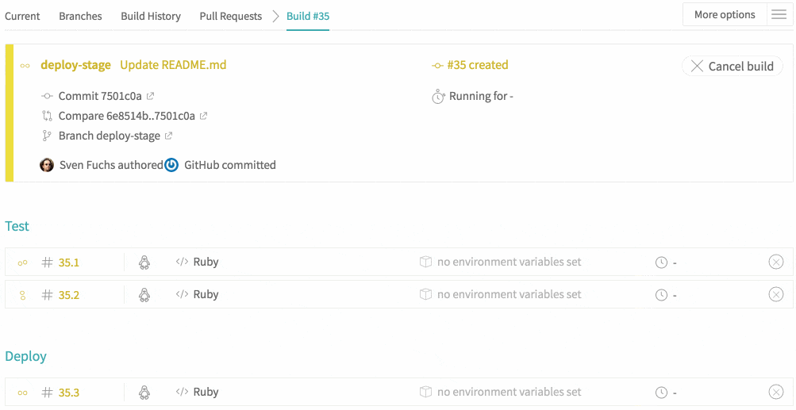Image resolution: width=796 pixels, height=410 pixels.
Task: Open the hamburger menu icon
Action: pos(779,15)
